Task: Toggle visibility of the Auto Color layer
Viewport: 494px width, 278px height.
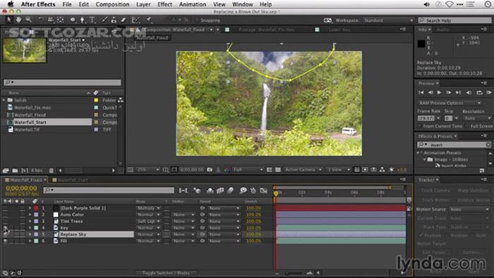Action: 6,214
